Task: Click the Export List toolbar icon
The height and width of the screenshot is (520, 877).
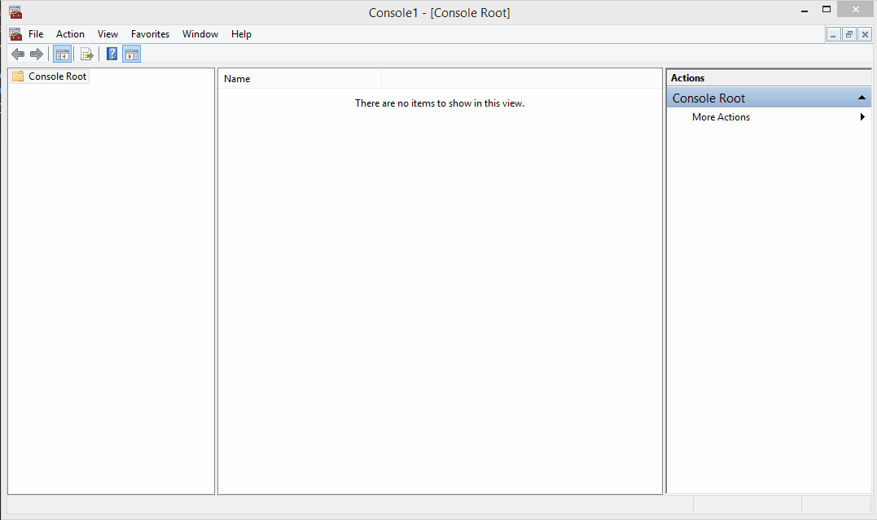Action: 86,55
